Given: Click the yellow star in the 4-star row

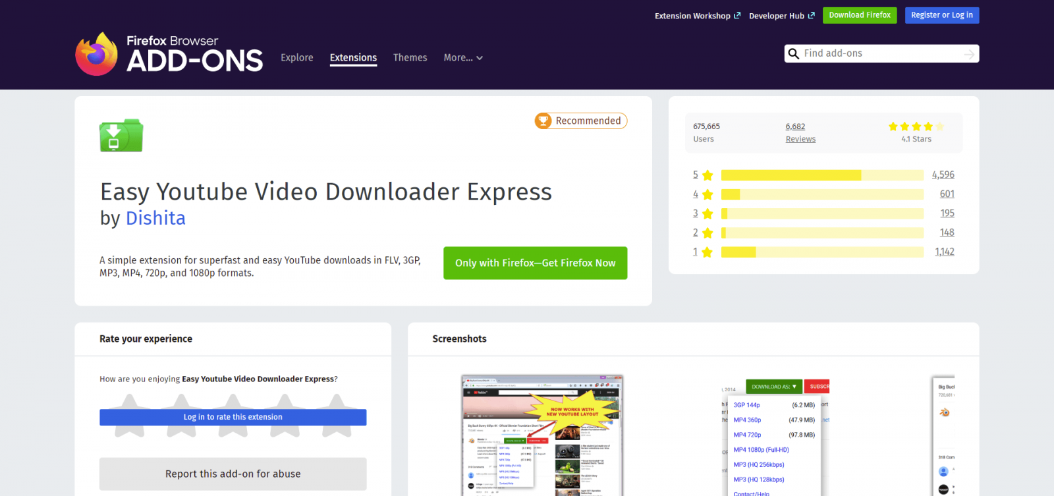Looking at the screenshot, I should tap(707, 194).
